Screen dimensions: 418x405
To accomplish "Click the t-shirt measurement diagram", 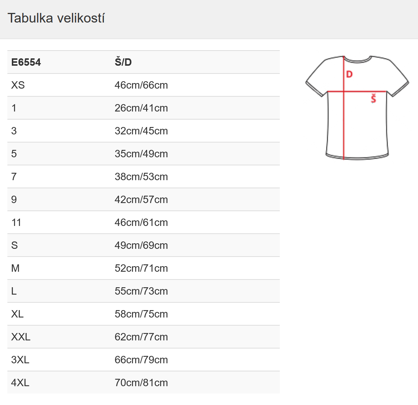I will click(357, 108).
